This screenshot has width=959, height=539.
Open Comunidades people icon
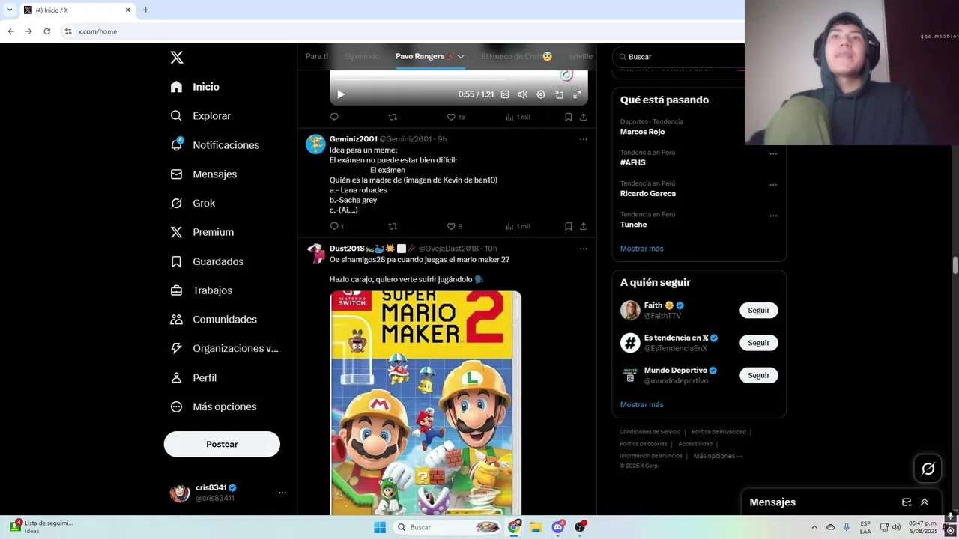176,320
